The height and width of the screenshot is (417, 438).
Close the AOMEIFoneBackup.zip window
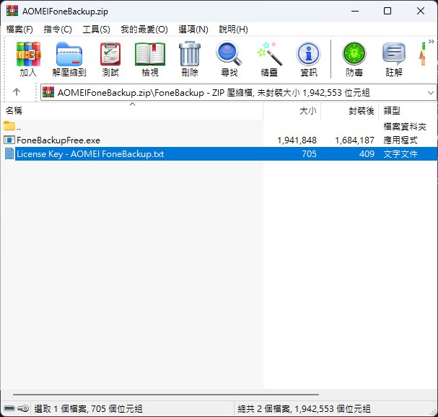(421, 11)
